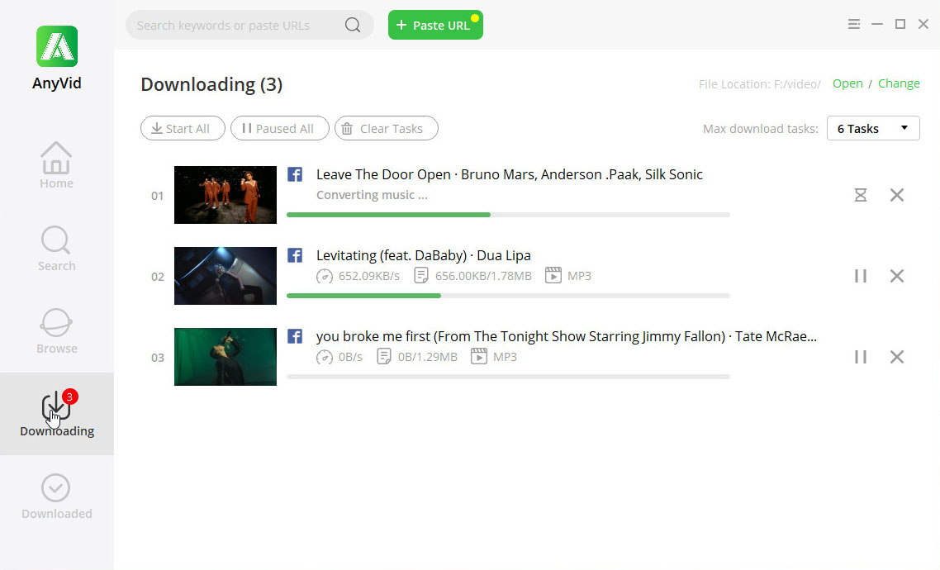Click the magnifier icon in search bar
The height and width of the screenshot is (570, 940).
[353, 25]
